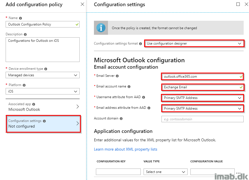Open the Platform dropdown showing iOS

point(43,91)
